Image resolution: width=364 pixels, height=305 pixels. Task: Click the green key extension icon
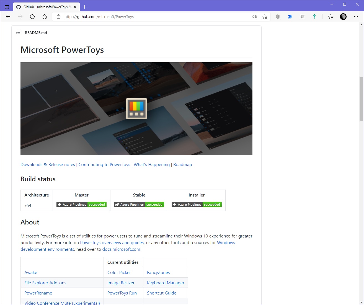tap(314, 17)
